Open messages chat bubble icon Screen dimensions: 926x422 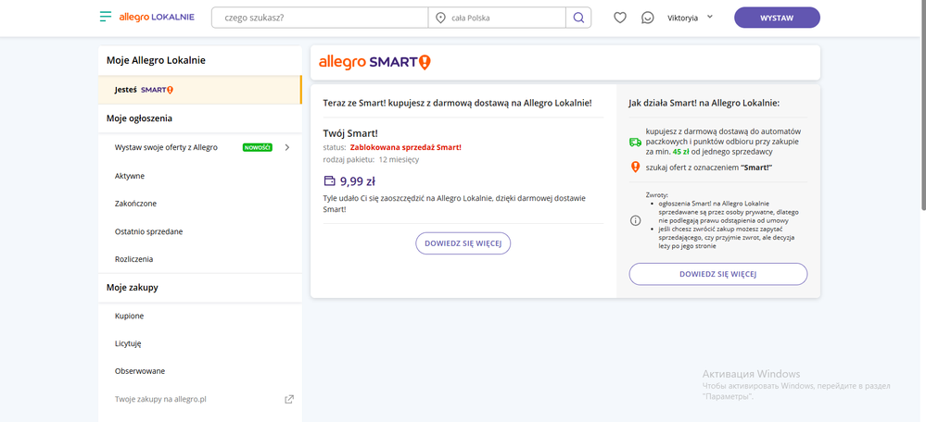click(x=648, y=18)
